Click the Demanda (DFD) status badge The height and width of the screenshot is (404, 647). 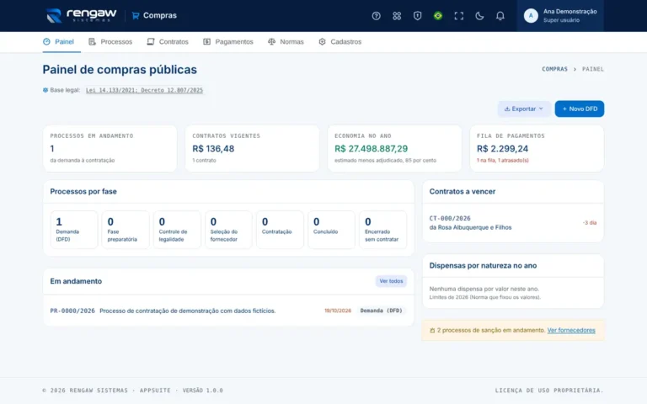382,311
